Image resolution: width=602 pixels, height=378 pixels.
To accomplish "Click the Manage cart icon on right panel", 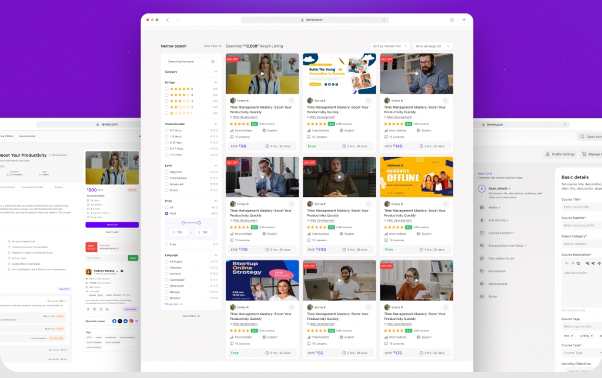I will (584, 154).
